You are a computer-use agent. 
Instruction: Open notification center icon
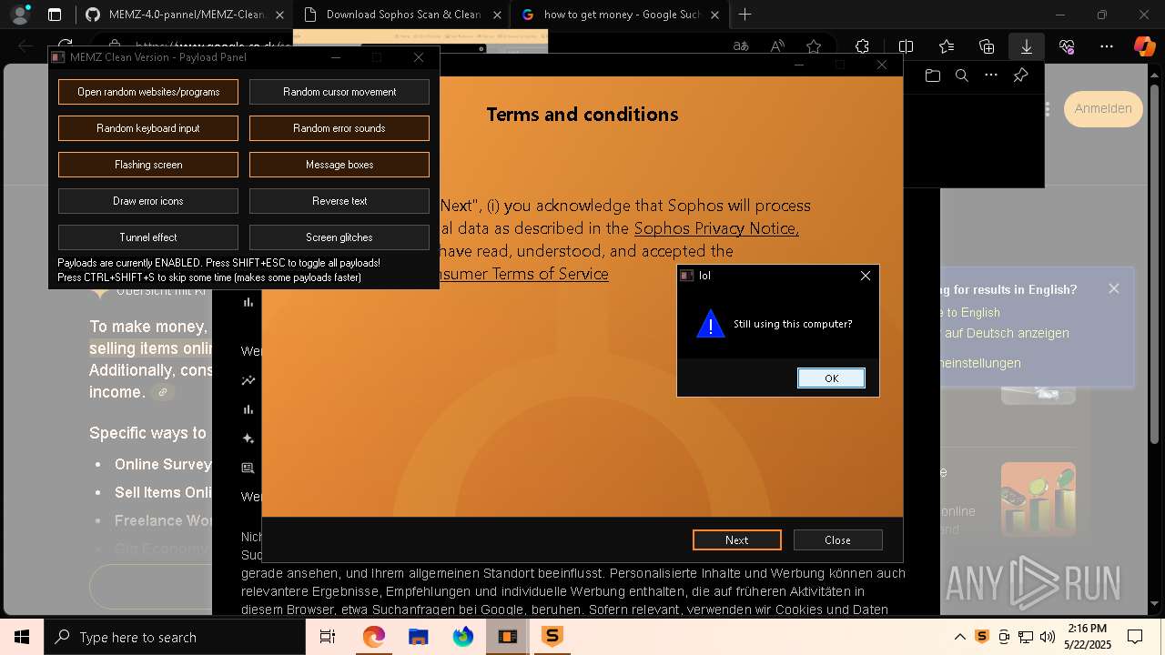click(1135, 637)
